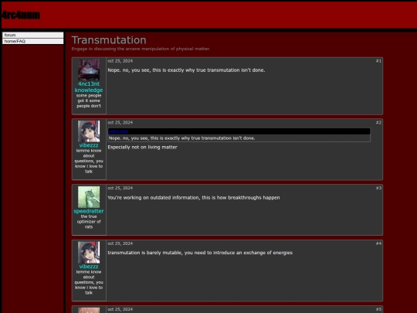Click the date of post #5
Viewport: 417px width, 313px height.
pos(120,309)
